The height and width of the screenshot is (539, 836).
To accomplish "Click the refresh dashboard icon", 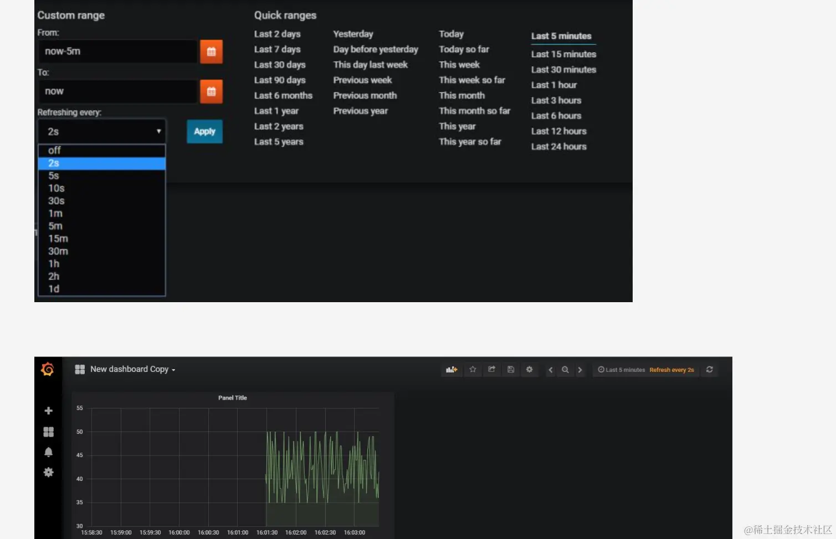I will click(x=710, y=370).
